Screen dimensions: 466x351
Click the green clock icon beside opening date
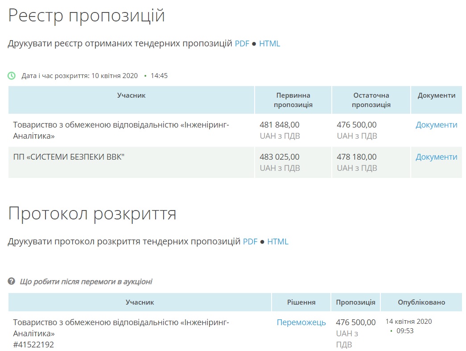[12, 76]
